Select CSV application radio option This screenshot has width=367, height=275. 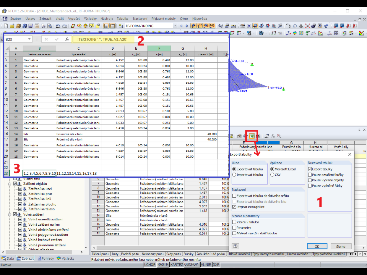tap(272, 175)
